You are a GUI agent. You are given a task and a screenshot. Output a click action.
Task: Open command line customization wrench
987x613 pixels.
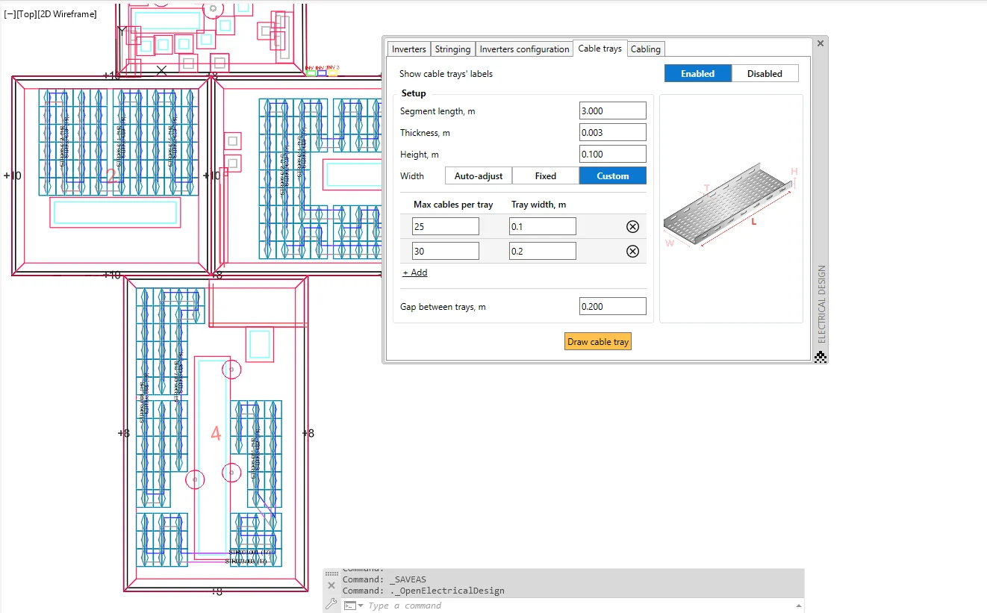click(x=331, y=603)
